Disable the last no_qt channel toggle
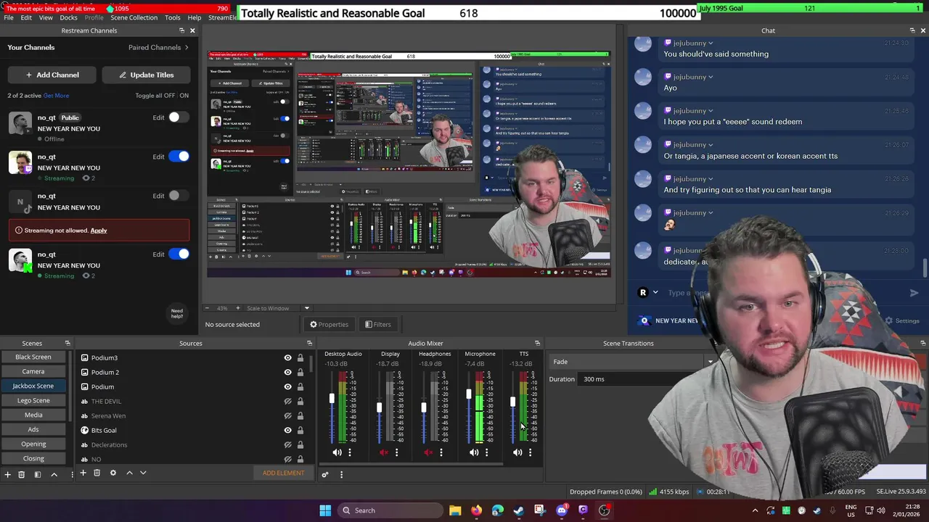Viewport: 929px width, 522px height. click(179, 254)
